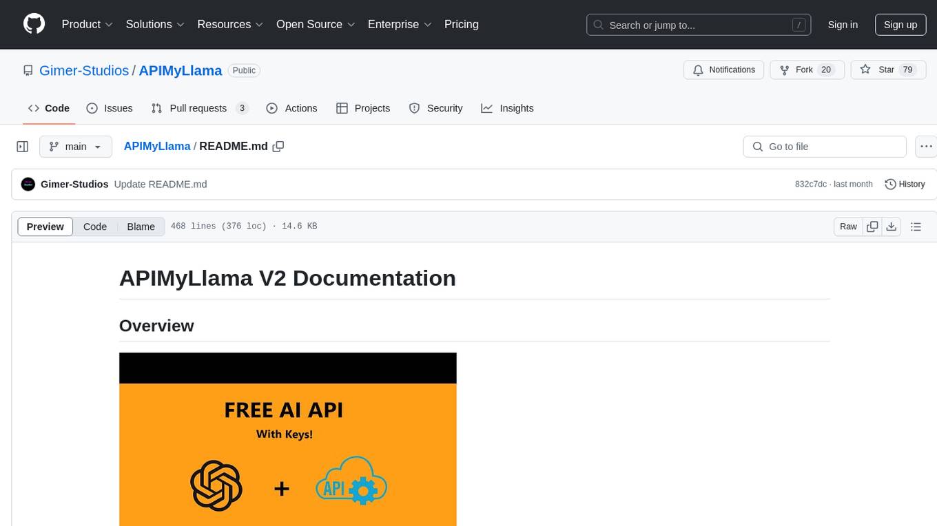This screenshot has height=526, width=937.
Task: Copy the README.md file path
Action: pos(278,146)
